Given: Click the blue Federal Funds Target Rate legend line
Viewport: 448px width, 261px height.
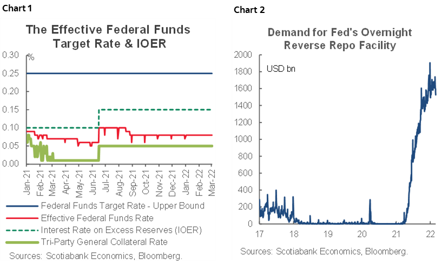Looking at the screenshot, I should click(23, 206).
